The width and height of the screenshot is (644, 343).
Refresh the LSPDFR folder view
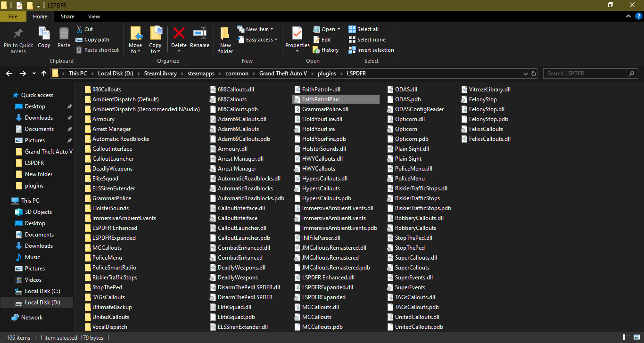point(534,73)
